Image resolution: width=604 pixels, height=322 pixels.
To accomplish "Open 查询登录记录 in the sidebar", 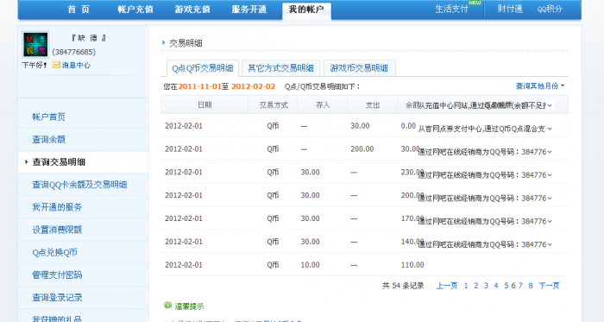I will [x=57, y=297].
